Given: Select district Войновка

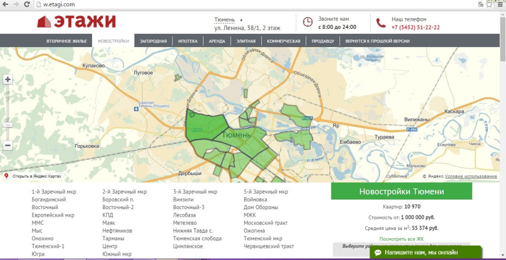Looking at the screenshot, I should 255,200.
